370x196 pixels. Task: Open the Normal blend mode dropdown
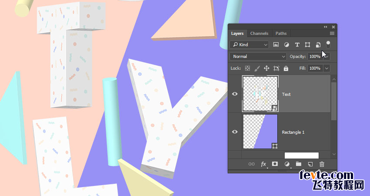pyautogui.click(x=258, y=57)
